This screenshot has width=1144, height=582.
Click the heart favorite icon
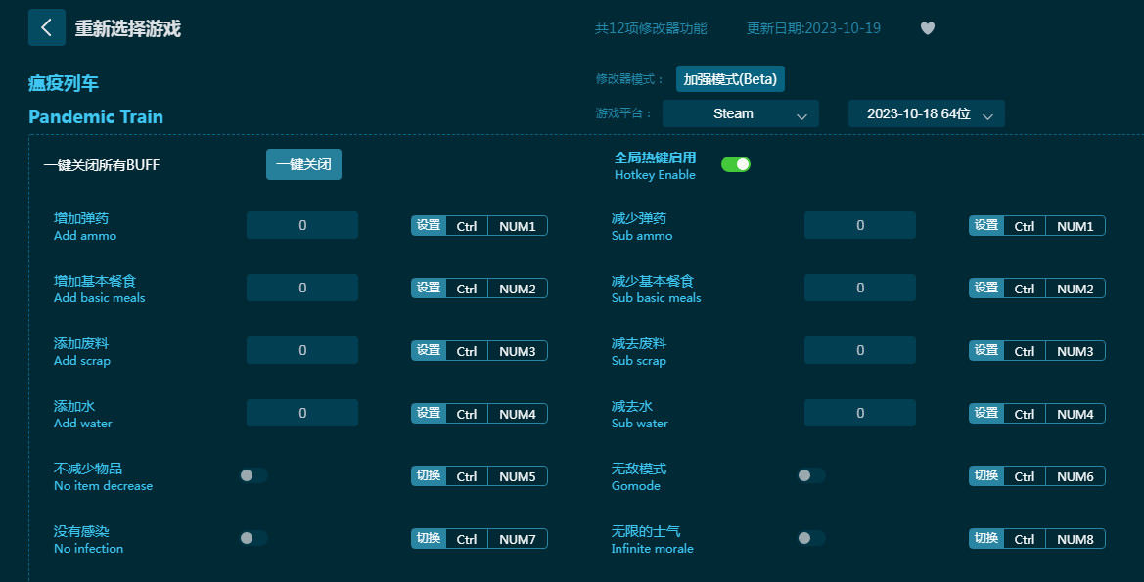[928, 28]
